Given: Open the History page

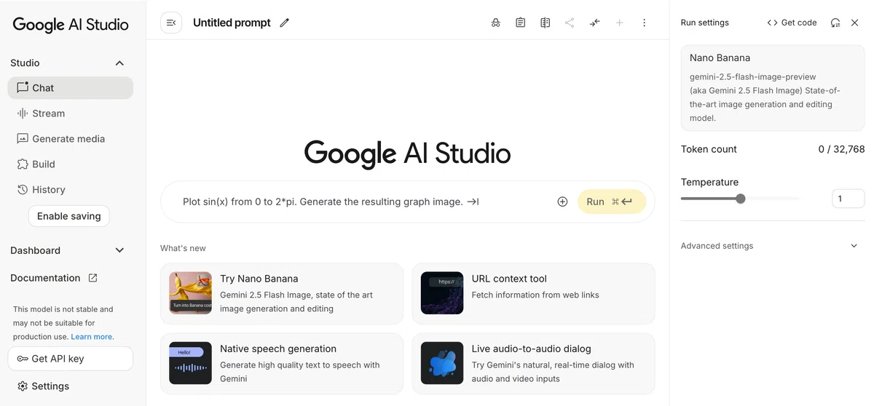Looking at the screenshot, I should (x=71, y=189).
